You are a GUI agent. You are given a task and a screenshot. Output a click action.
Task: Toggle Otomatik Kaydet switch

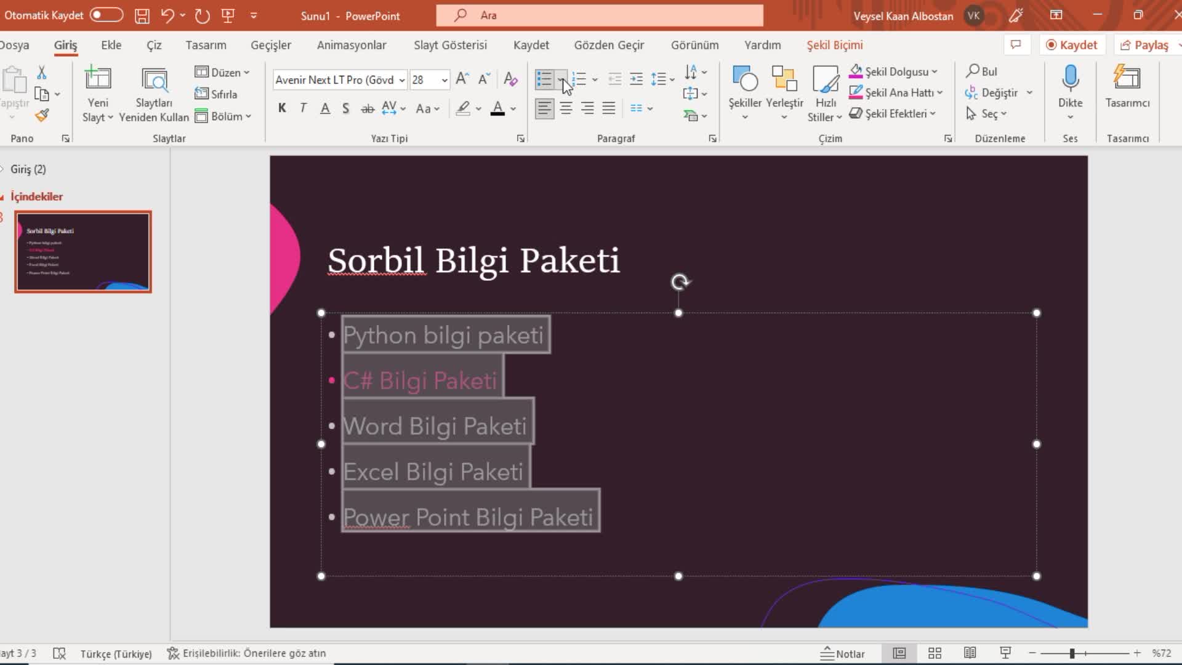(x=107, y=15)
